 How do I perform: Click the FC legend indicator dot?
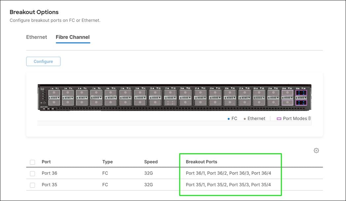coord(228,118)
